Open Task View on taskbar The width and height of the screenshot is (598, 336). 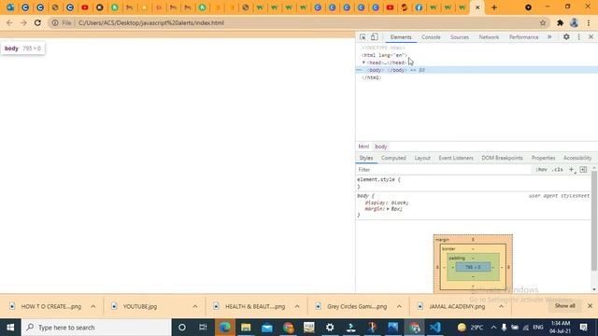[203, 328]
